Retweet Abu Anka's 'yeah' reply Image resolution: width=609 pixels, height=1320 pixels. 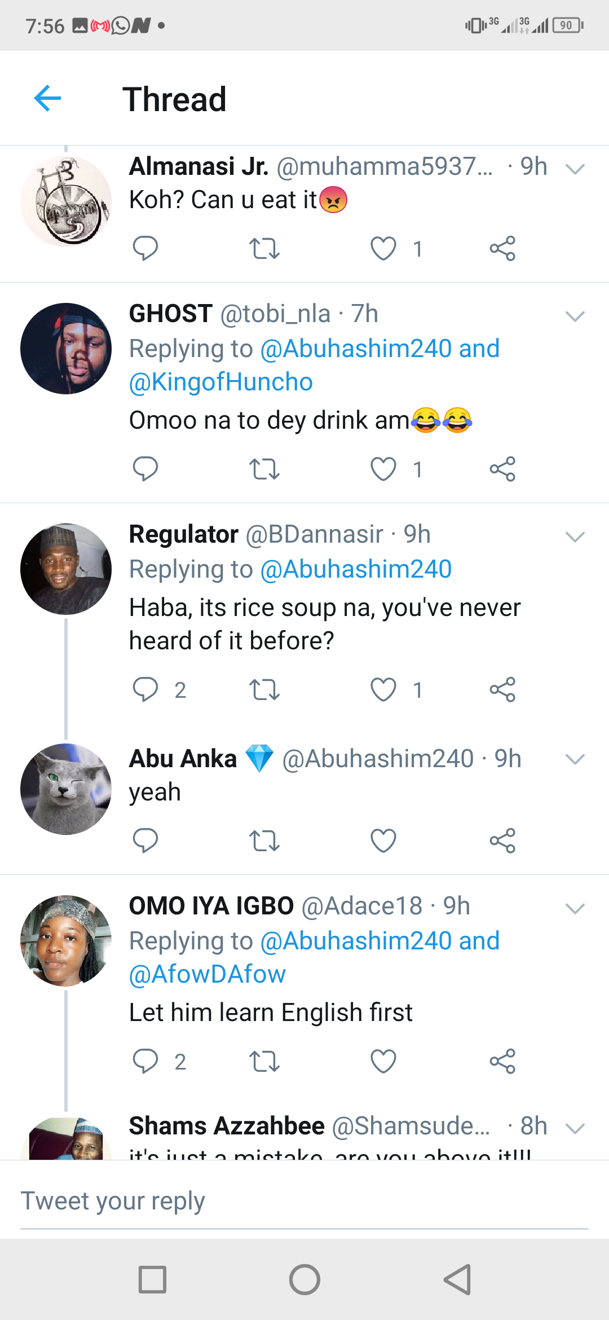[x=264, y=841]
